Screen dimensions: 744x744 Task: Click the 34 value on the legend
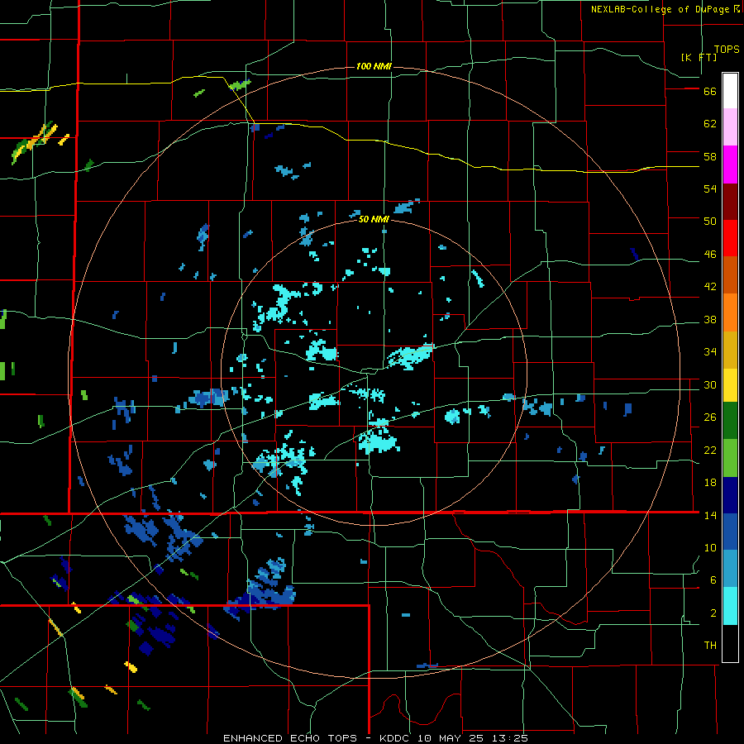[710, 352]
